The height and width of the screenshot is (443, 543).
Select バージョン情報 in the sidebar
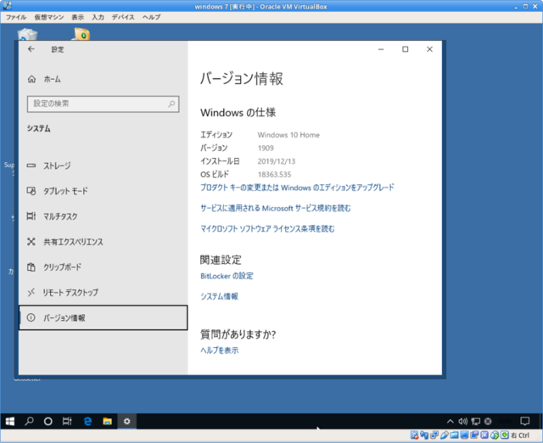coord(103,317)
